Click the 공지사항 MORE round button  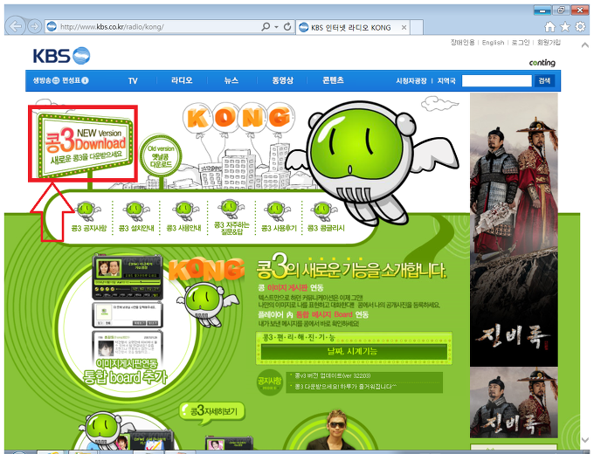pos(269,382)
